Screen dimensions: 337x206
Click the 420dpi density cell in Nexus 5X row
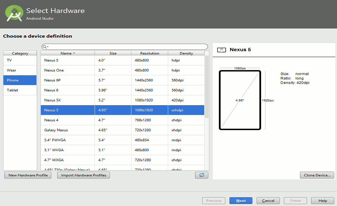tap(186, 100)
